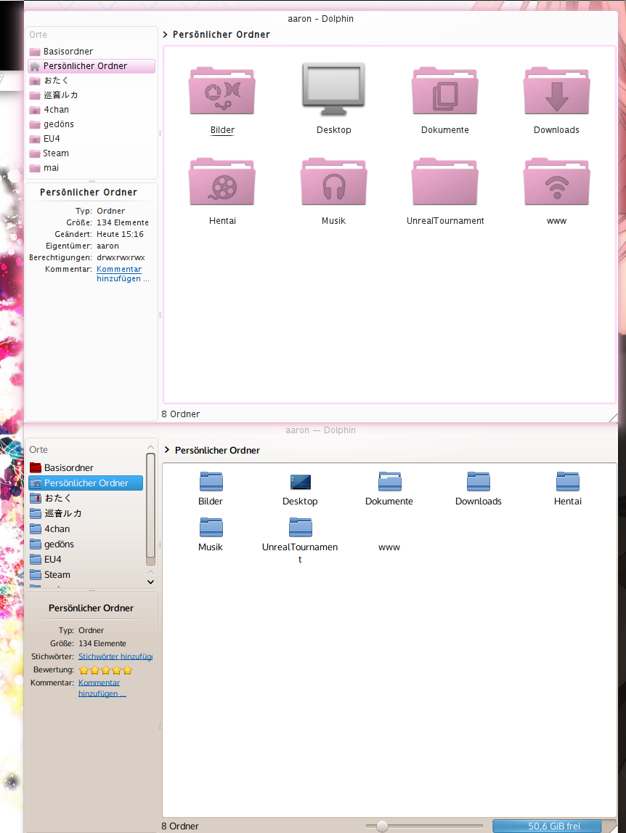
Task: Open the blue Downloads folder icon
Action: tap(479, 481)
